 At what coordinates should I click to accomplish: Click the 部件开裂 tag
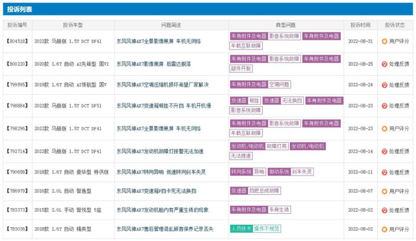point(241,69)
